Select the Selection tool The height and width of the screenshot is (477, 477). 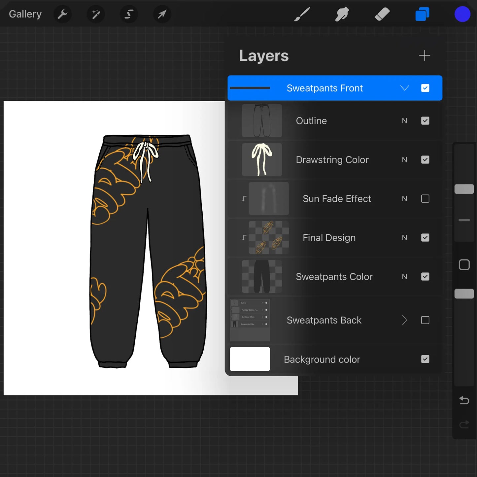pos(128,14)
